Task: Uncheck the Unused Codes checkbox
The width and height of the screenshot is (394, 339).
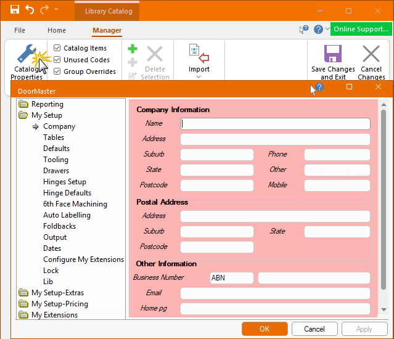Action: [57, 60]
